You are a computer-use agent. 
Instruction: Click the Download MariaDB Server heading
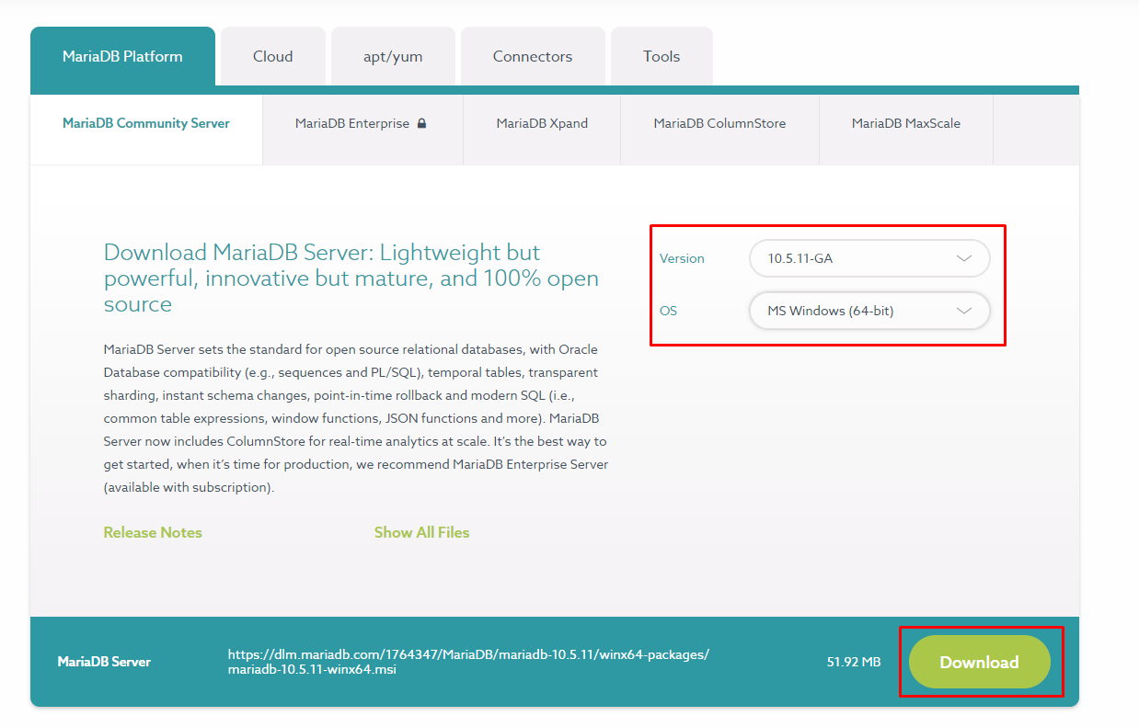[351, 278]
